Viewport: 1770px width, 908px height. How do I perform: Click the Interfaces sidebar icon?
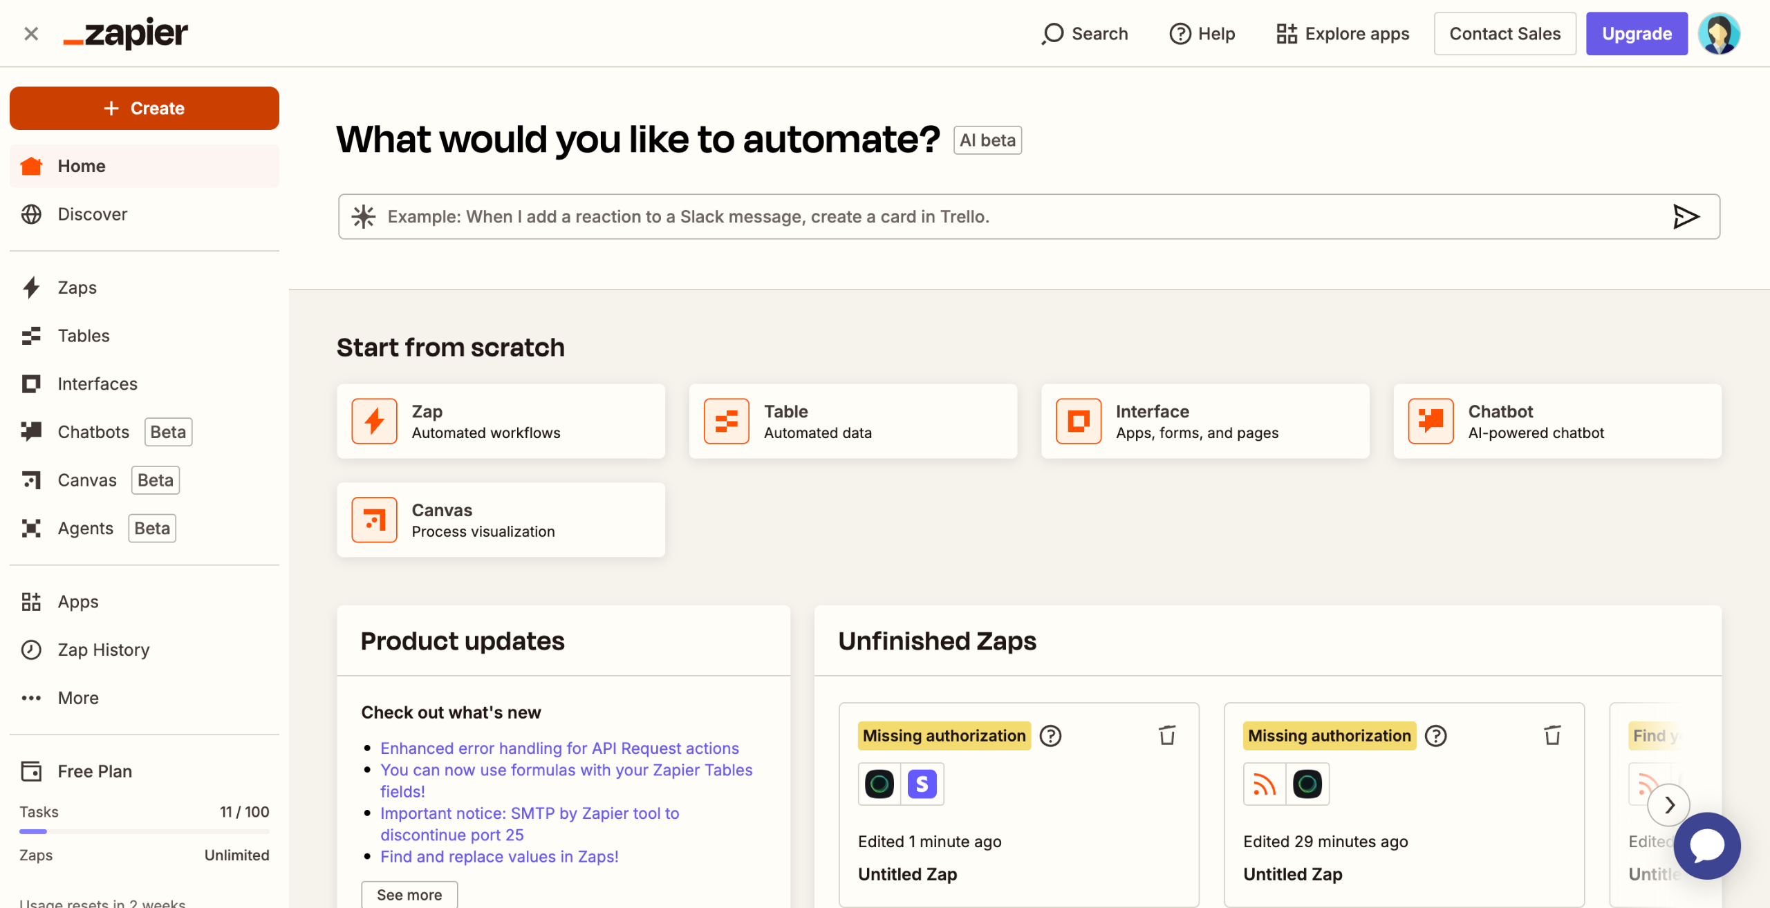pos(31,384)
